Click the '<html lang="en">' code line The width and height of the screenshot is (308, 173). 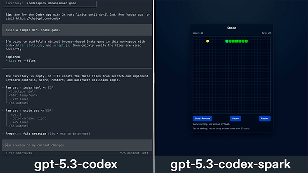23,95
